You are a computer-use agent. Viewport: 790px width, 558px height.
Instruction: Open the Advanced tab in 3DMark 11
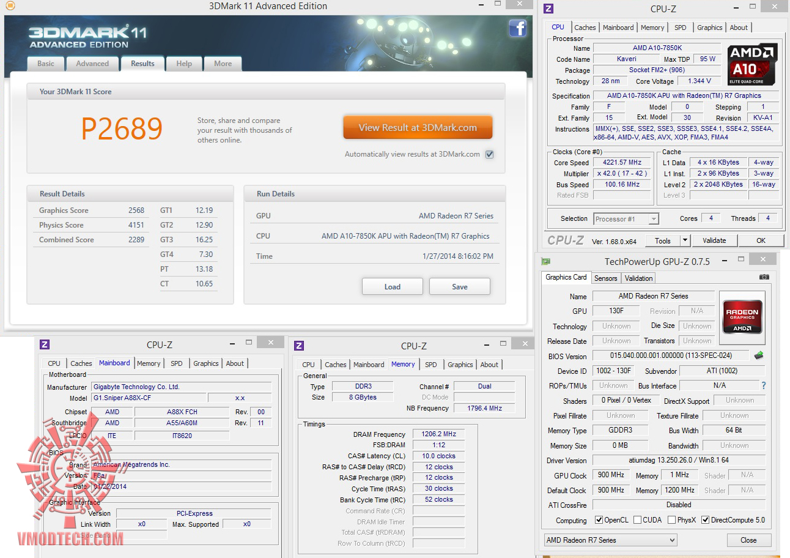pos(92,64)
